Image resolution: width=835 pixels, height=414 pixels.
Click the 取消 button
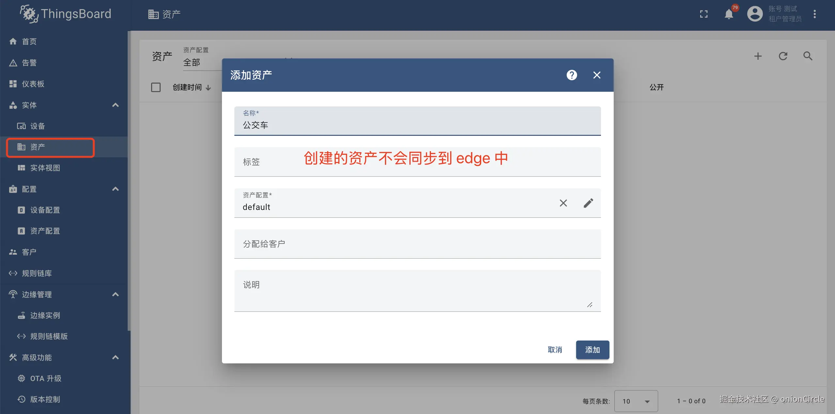pyautogui.click(x=555, y=350)
